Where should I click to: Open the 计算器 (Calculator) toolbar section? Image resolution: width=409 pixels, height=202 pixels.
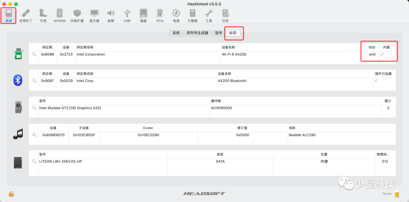pos(192,16)
